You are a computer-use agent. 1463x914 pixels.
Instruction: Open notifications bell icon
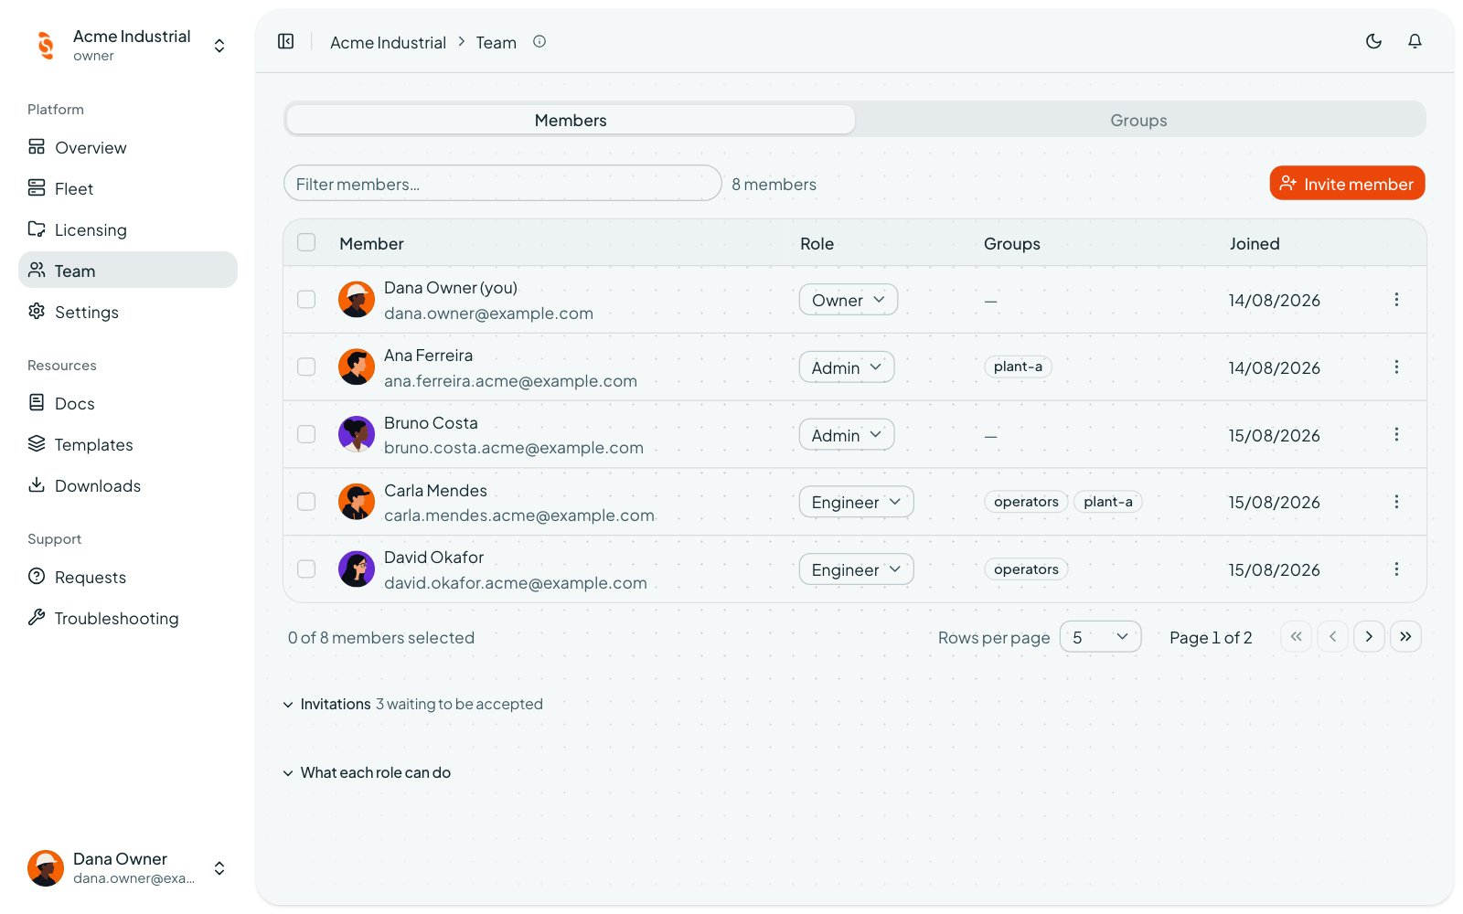click(x=1415, y=41)
